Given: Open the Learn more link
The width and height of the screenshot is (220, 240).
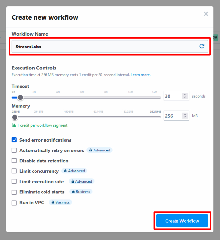Looking at the screenshot, I should pos(141,75).
